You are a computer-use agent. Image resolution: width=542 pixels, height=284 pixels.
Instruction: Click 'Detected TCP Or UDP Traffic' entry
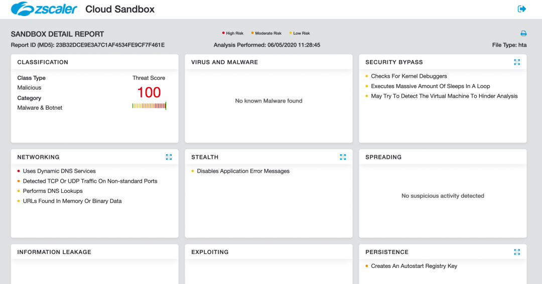90,181
